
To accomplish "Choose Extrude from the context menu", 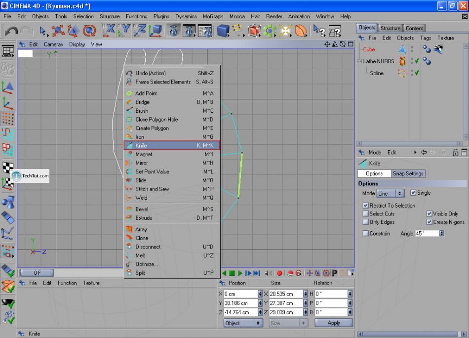I will pos(171,218).
